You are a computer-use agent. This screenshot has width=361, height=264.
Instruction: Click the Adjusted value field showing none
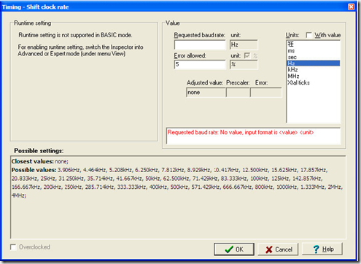tap(206, 93)
